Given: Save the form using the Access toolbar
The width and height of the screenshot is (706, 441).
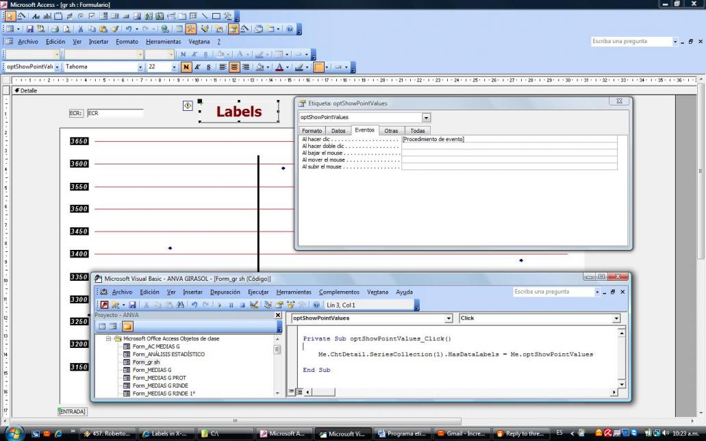Looking at the screenshot, I should click(x=29, y=29).
